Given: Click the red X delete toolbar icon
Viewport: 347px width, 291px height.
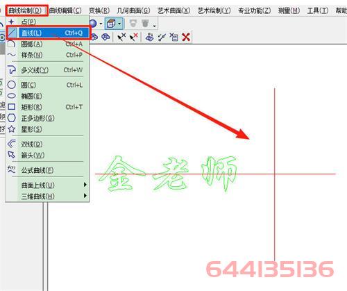Looking at the screenshot, I should 186,37.
